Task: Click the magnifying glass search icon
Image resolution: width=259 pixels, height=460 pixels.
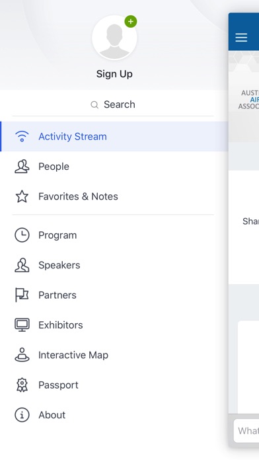Action: tap(94, 104)
